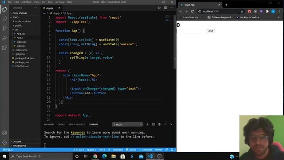Image resolution: width=284 pixels, height=160 pixels.
Task: Open the Terminal menu
Action: 60,2
